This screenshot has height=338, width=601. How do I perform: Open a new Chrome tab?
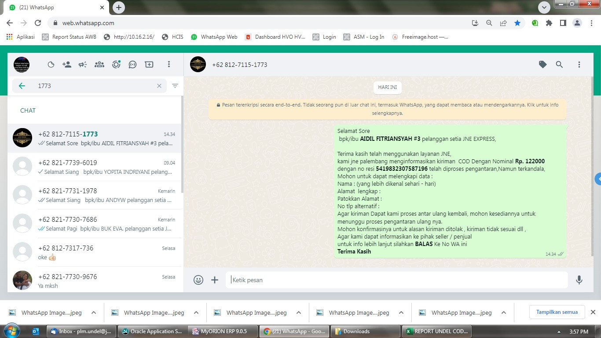[119, 7]
